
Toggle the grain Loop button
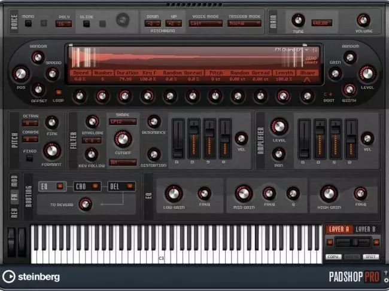point(58,93)
